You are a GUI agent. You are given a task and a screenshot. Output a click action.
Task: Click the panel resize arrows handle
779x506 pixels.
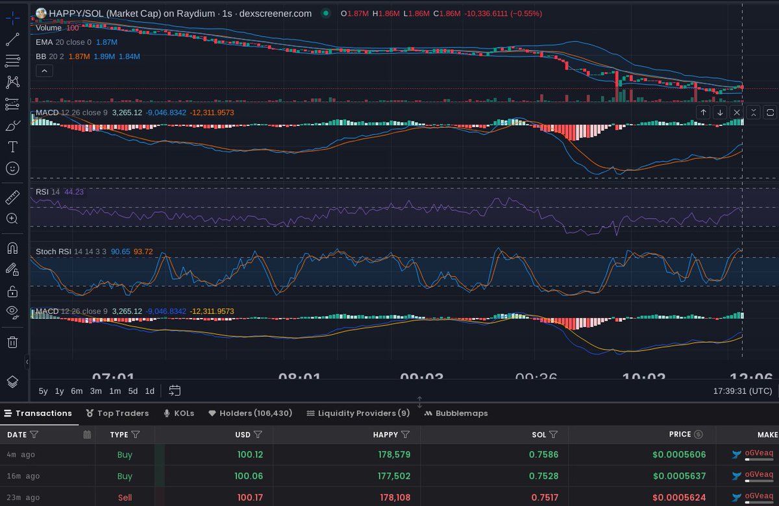[419, 402]
